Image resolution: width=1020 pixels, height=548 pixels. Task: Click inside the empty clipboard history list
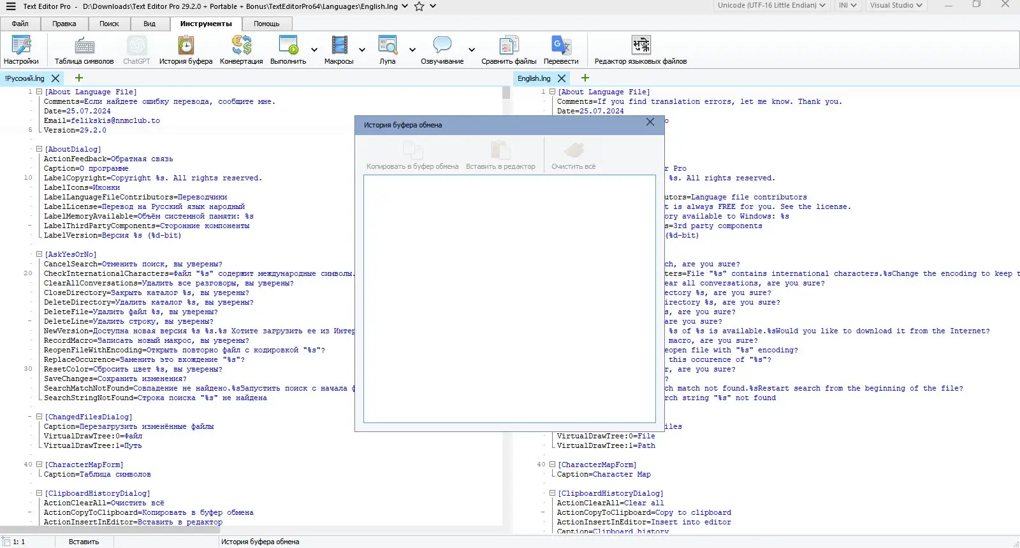pos(509,298)
